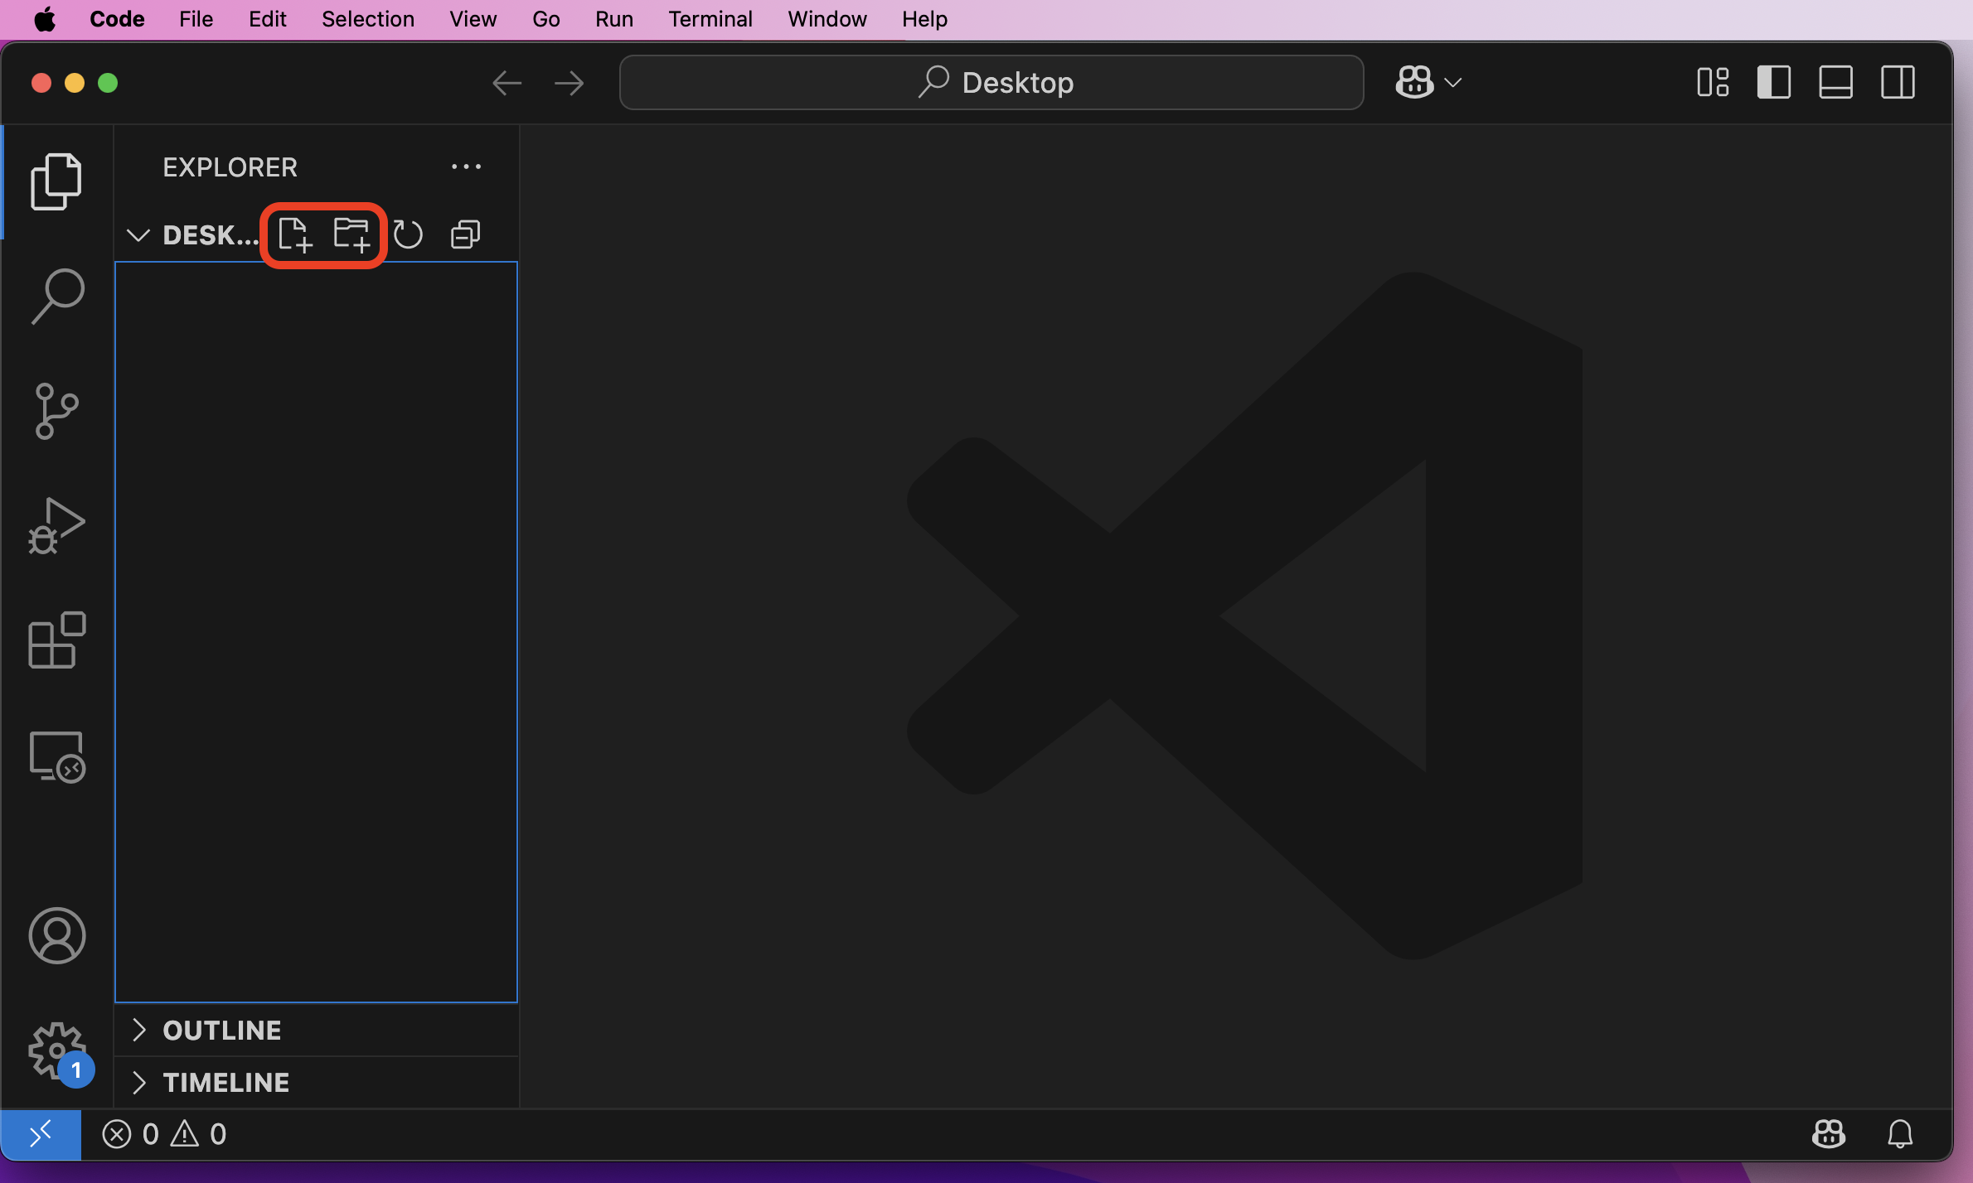Open the View menu
1973x1183 pixels.
click(x=473, y=19)
